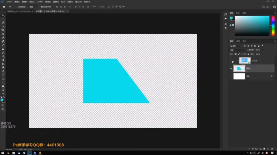Open the File menu
This screenshot has height=155, width=277.
point(9,2)
